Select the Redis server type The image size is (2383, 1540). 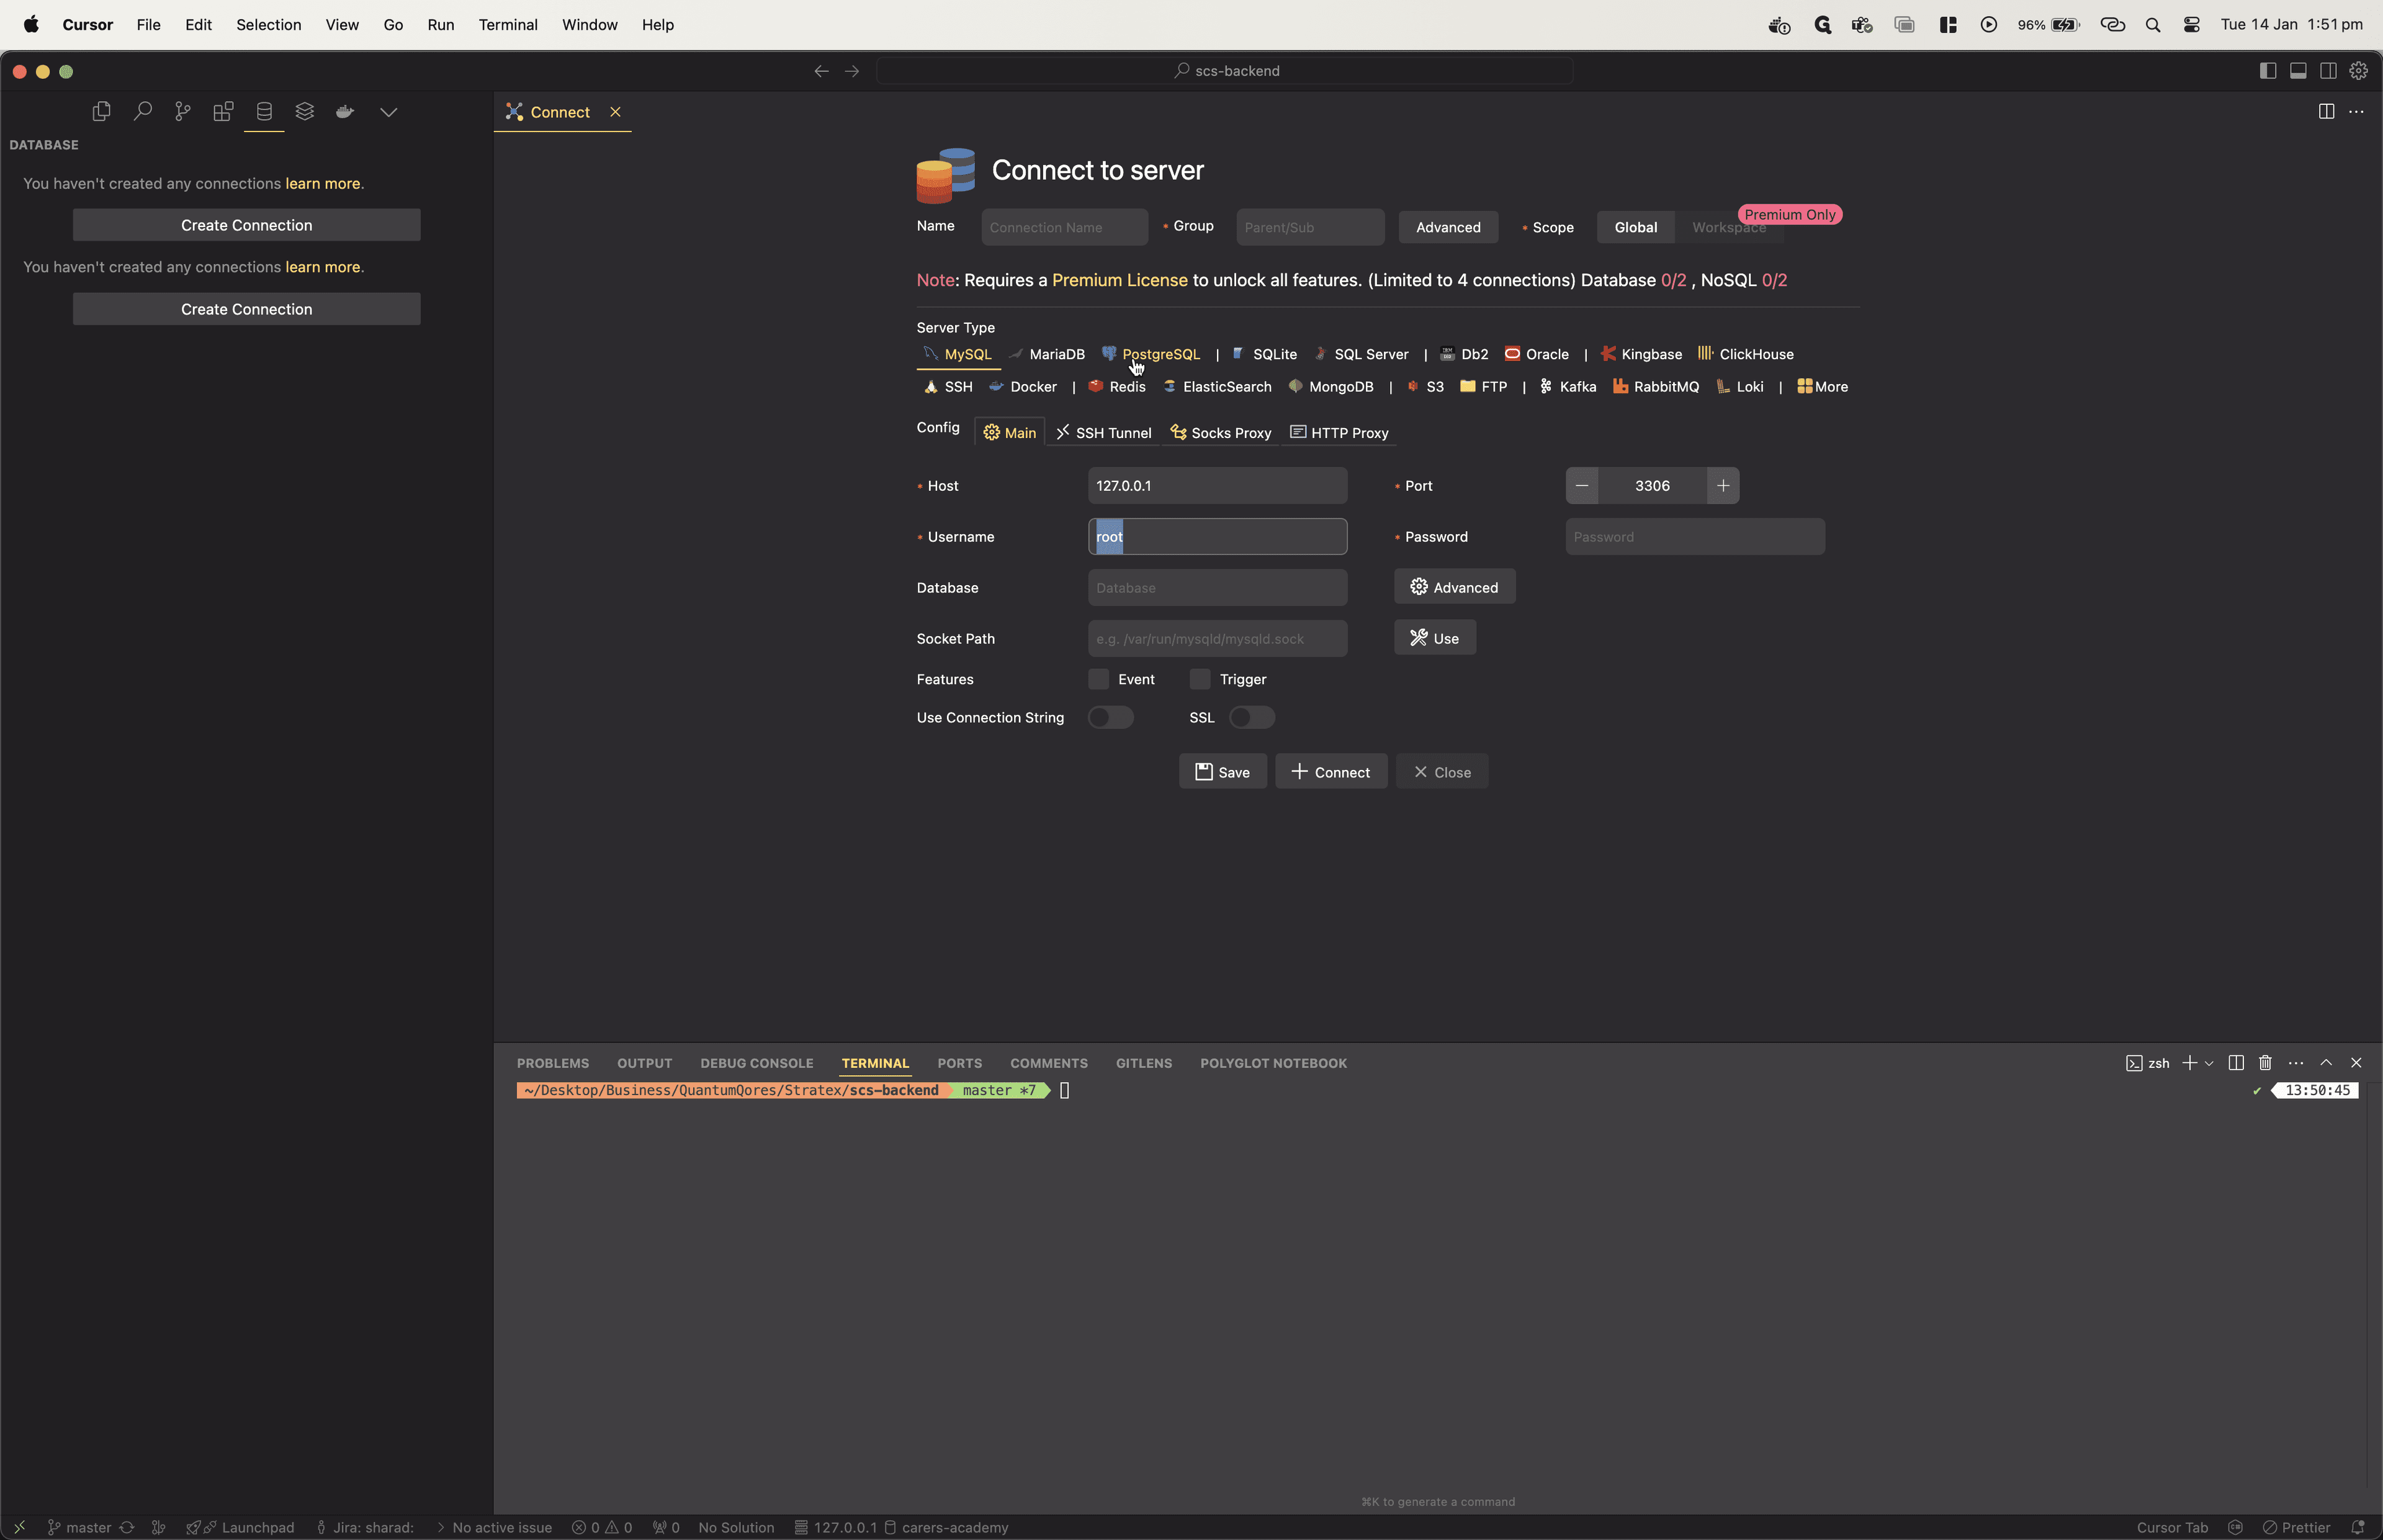point(1117,387)
